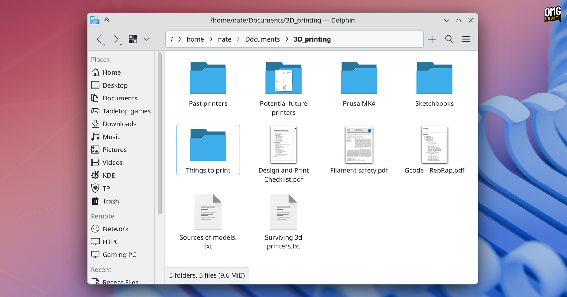Expand chevron after nate in breadcrumb
The width and height of the screenshot is (567, 297).
[x=238, y=39]
